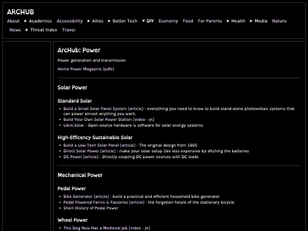This screenshot has width=308, height=231.
Task: Click the Wheel Power subheading
Action: [72, 220]
